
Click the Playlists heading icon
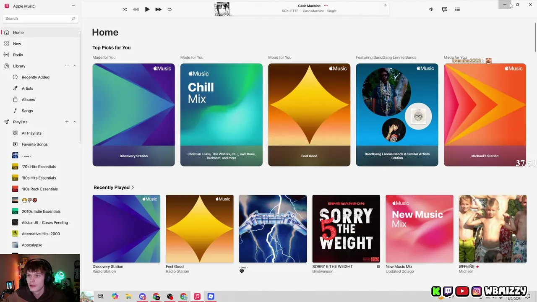click(x=7, y=122)
